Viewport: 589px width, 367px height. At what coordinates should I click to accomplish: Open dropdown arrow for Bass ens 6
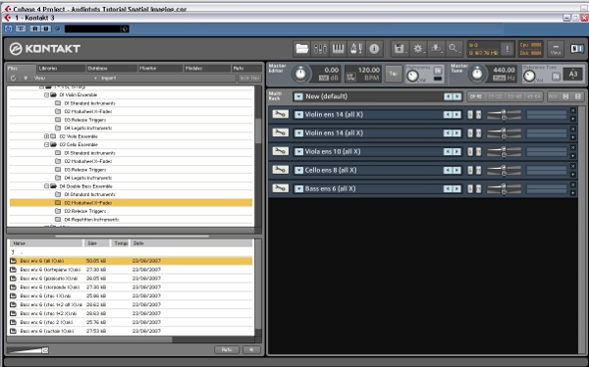point(298,188)
